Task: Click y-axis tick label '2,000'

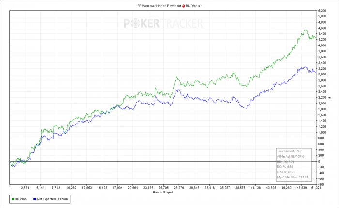Action: (322, 104)
